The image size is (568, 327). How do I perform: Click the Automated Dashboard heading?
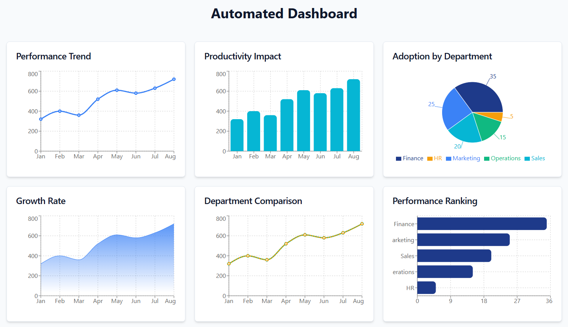click(284, 14)
